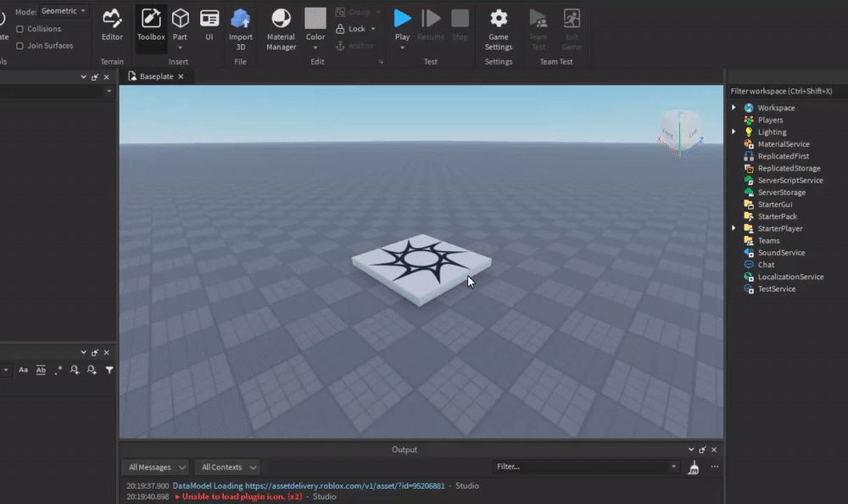
Task: Expand the Workspace tree node
Action: tap(734, 108)
